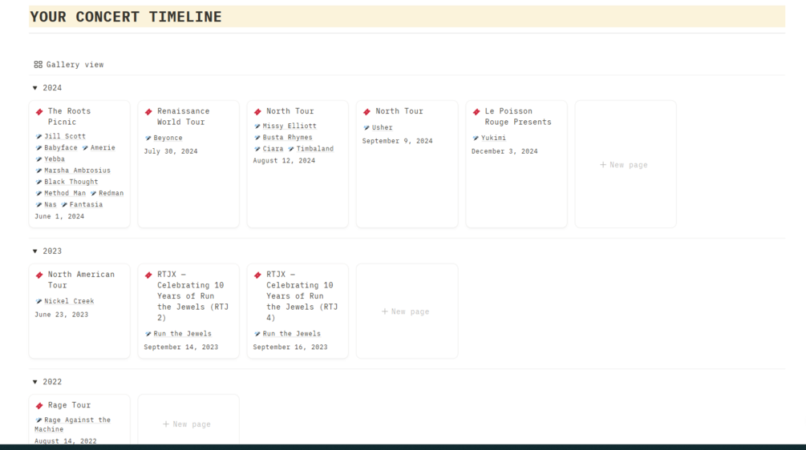Collapse the 2024 group

[35, 88]
